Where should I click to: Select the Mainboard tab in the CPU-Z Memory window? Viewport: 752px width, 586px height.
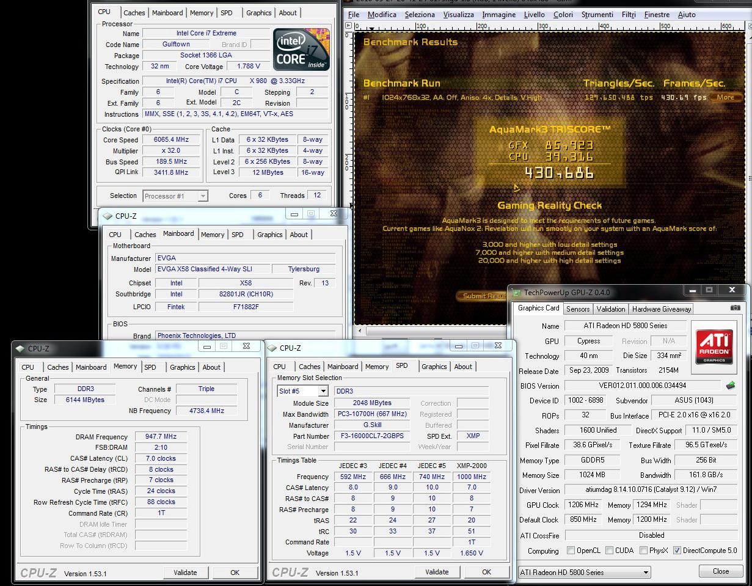tap(91, 367)
